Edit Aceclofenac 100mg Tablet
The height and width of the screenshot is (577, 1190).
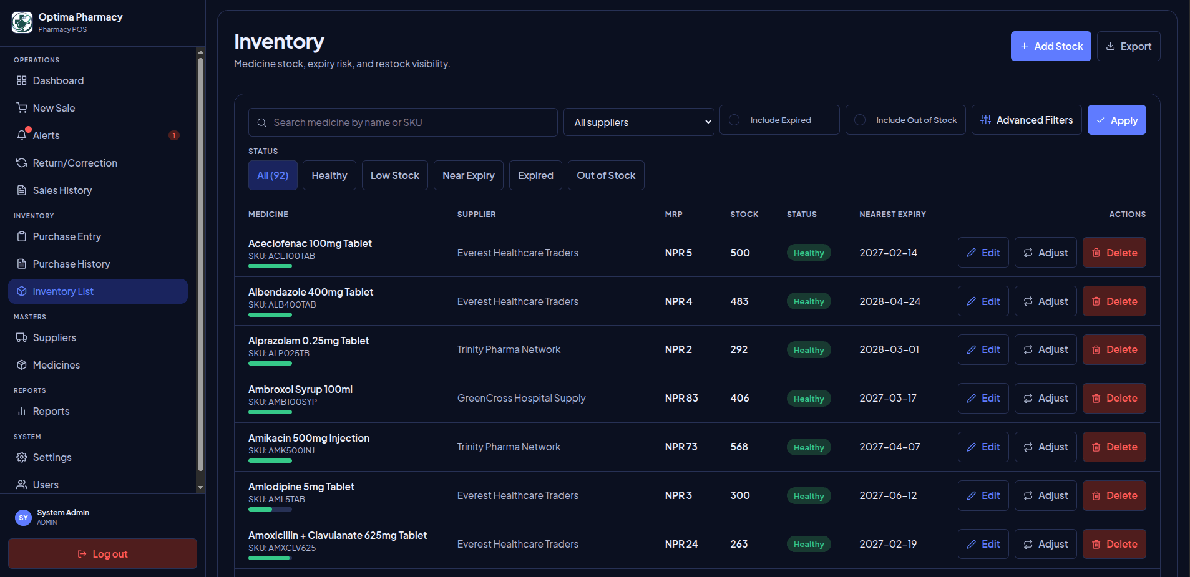983,253
